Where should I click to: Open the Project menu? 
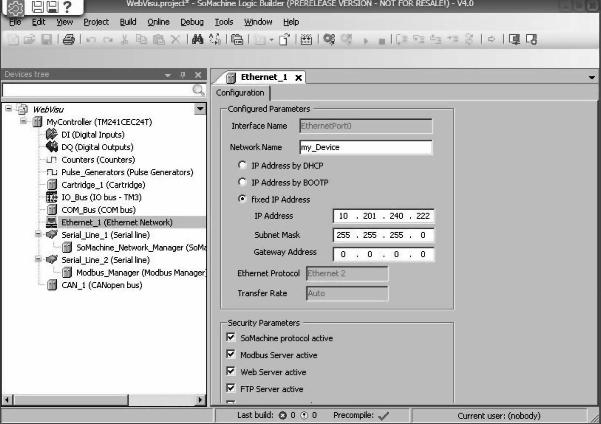[x=96, y=22]
